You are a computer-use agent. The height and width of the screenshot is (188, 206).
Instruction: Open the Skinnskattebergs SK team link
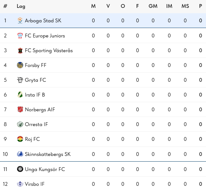pyautogui.click(x=48, y=154)
